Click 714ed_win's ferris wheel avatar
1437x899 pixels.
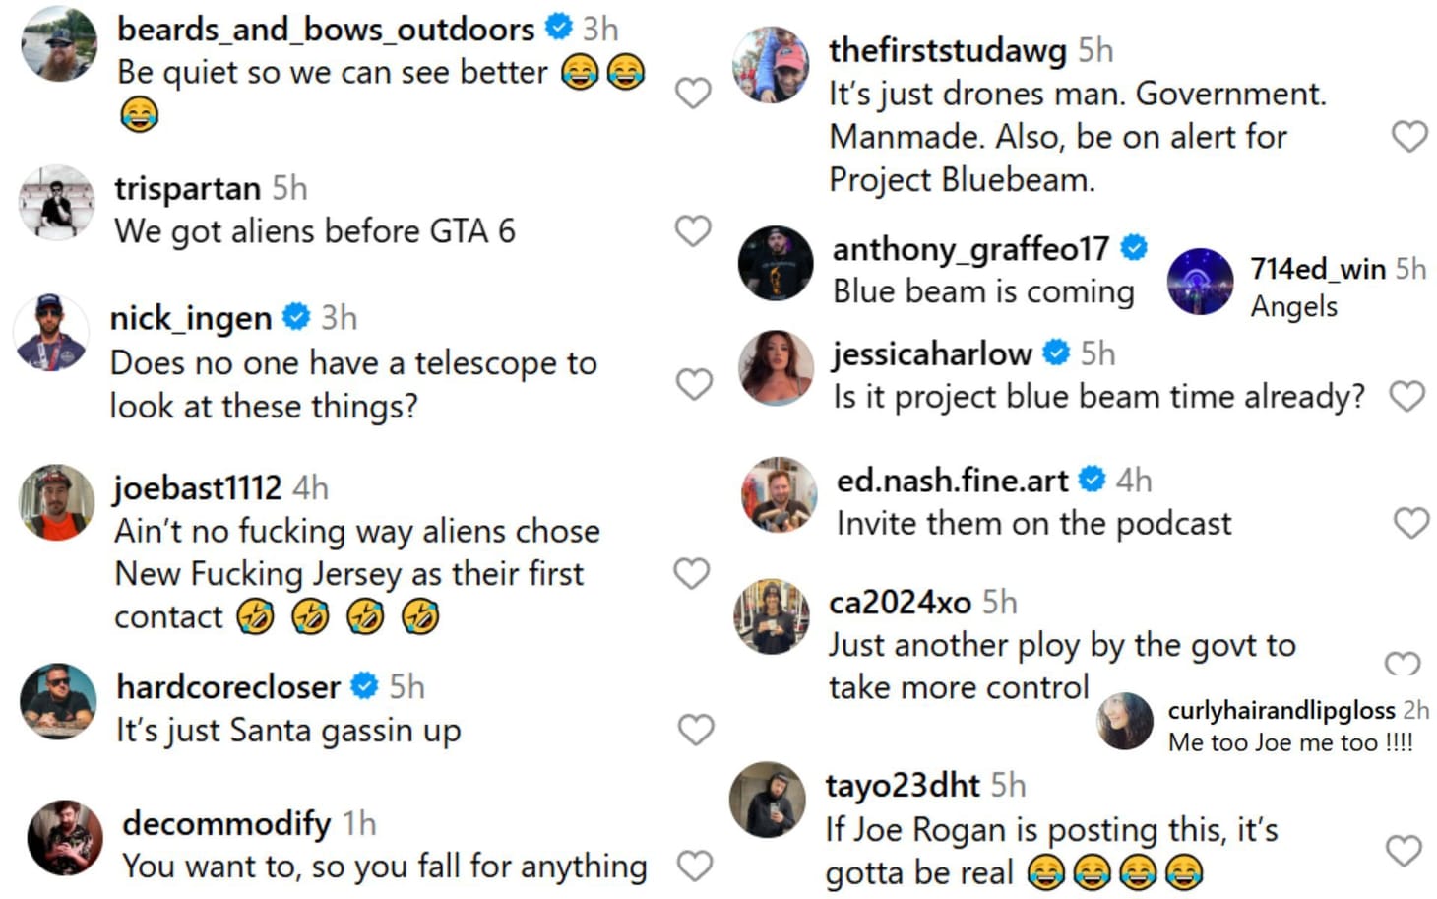[x=1201, y=283]
